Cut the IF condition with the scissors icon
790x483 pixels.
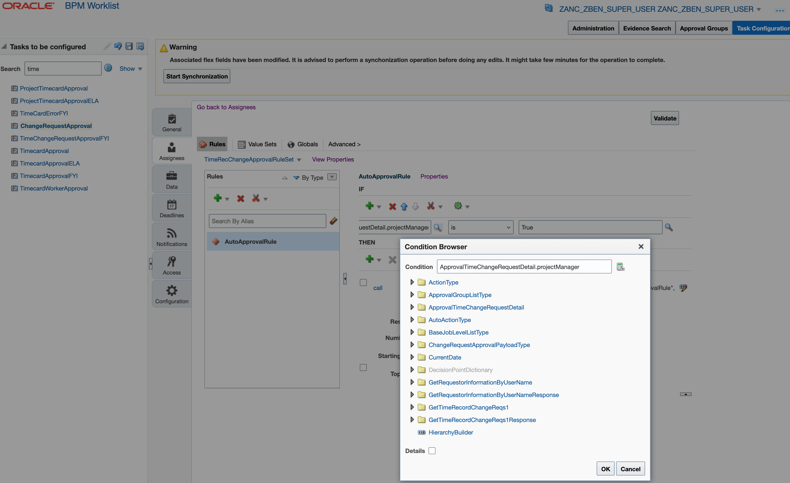coord(431,206)
